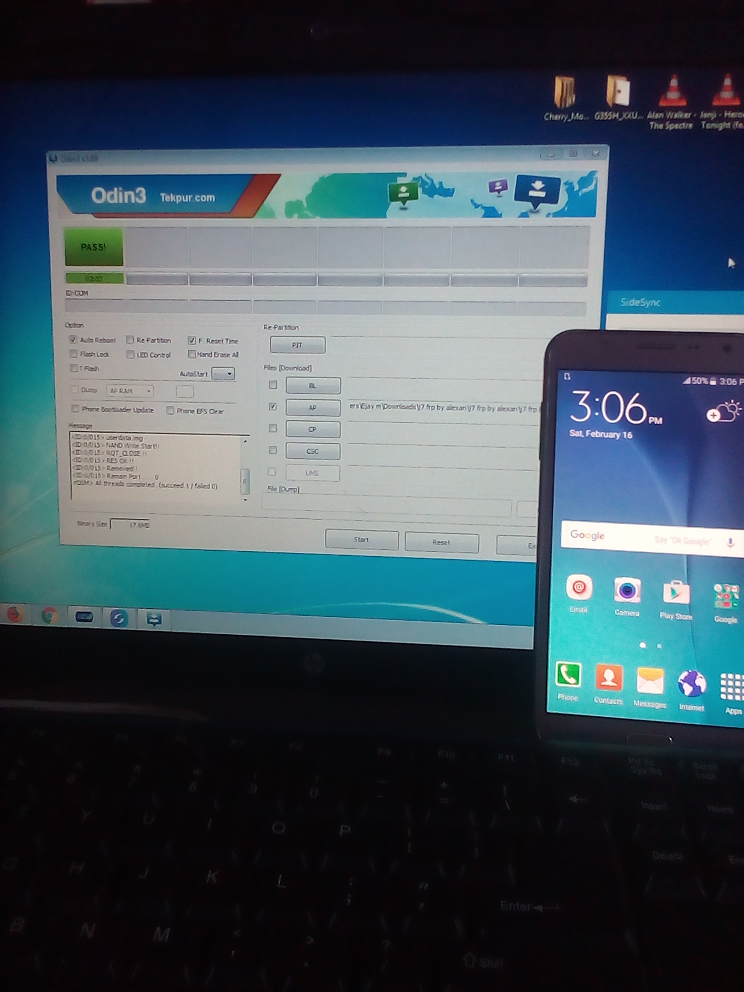Tick the LED Control checkbox
The width and height of the screenshot is (744, 992).
(x=130, y=354)
